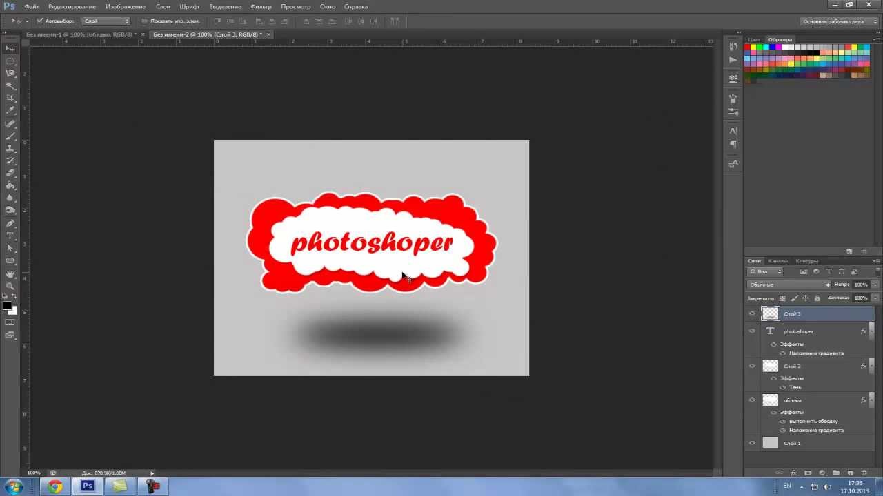Screen dimensions: 883x496
Task: Uncheck the Автовыбор checkbox
Action: point(40,21)
